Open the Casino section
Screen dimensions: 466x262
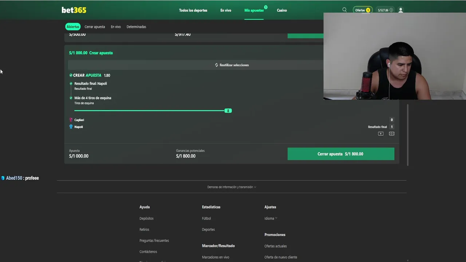(282, 10)
